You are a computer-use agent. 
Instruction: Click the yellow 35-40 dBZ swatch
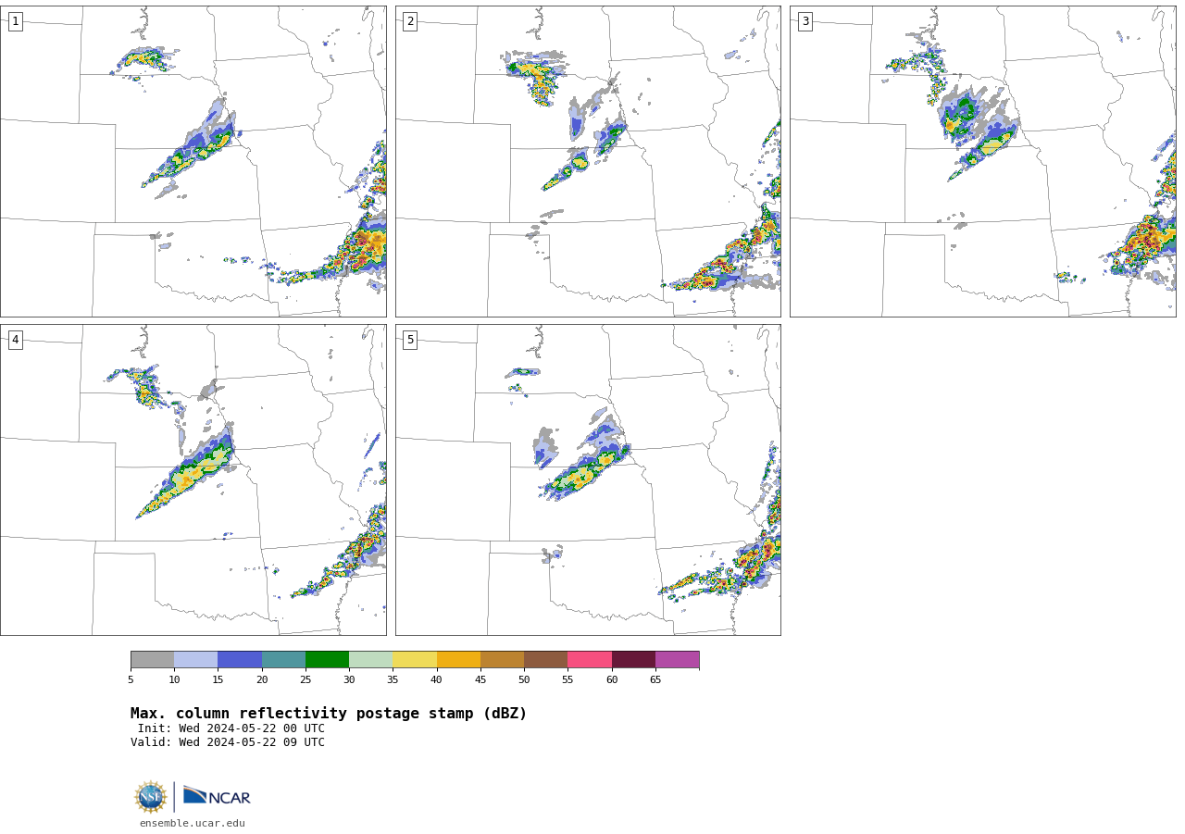(415, 659)
